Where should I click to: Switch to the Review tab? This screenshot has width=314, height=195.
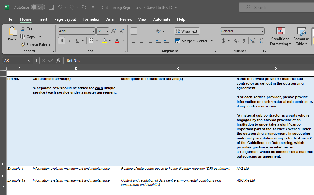tap(126, 19)
